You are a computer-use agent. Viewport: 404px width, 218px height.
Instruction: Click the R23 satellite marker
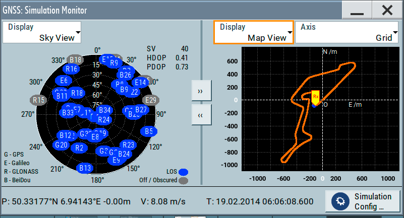[128, 145]
